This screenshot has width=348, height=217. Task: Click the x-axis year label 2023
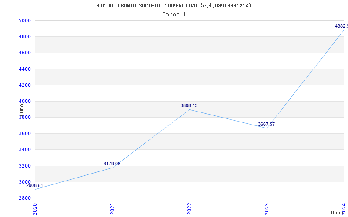pos(267,209)
